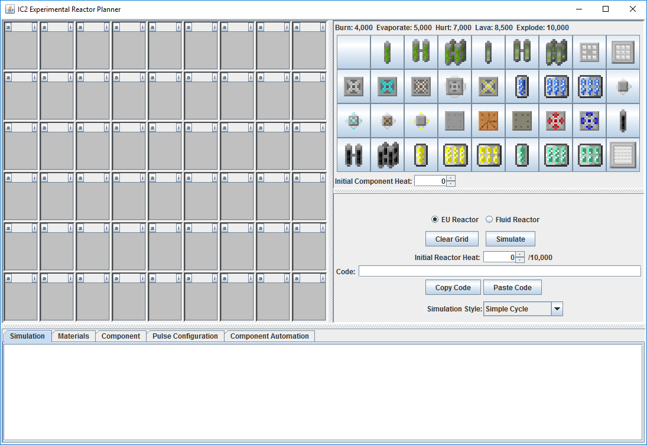Switch to the Fluid Reactor option
Image resolution: width=647 pixels, height=445 pixels.
point(489,220)
